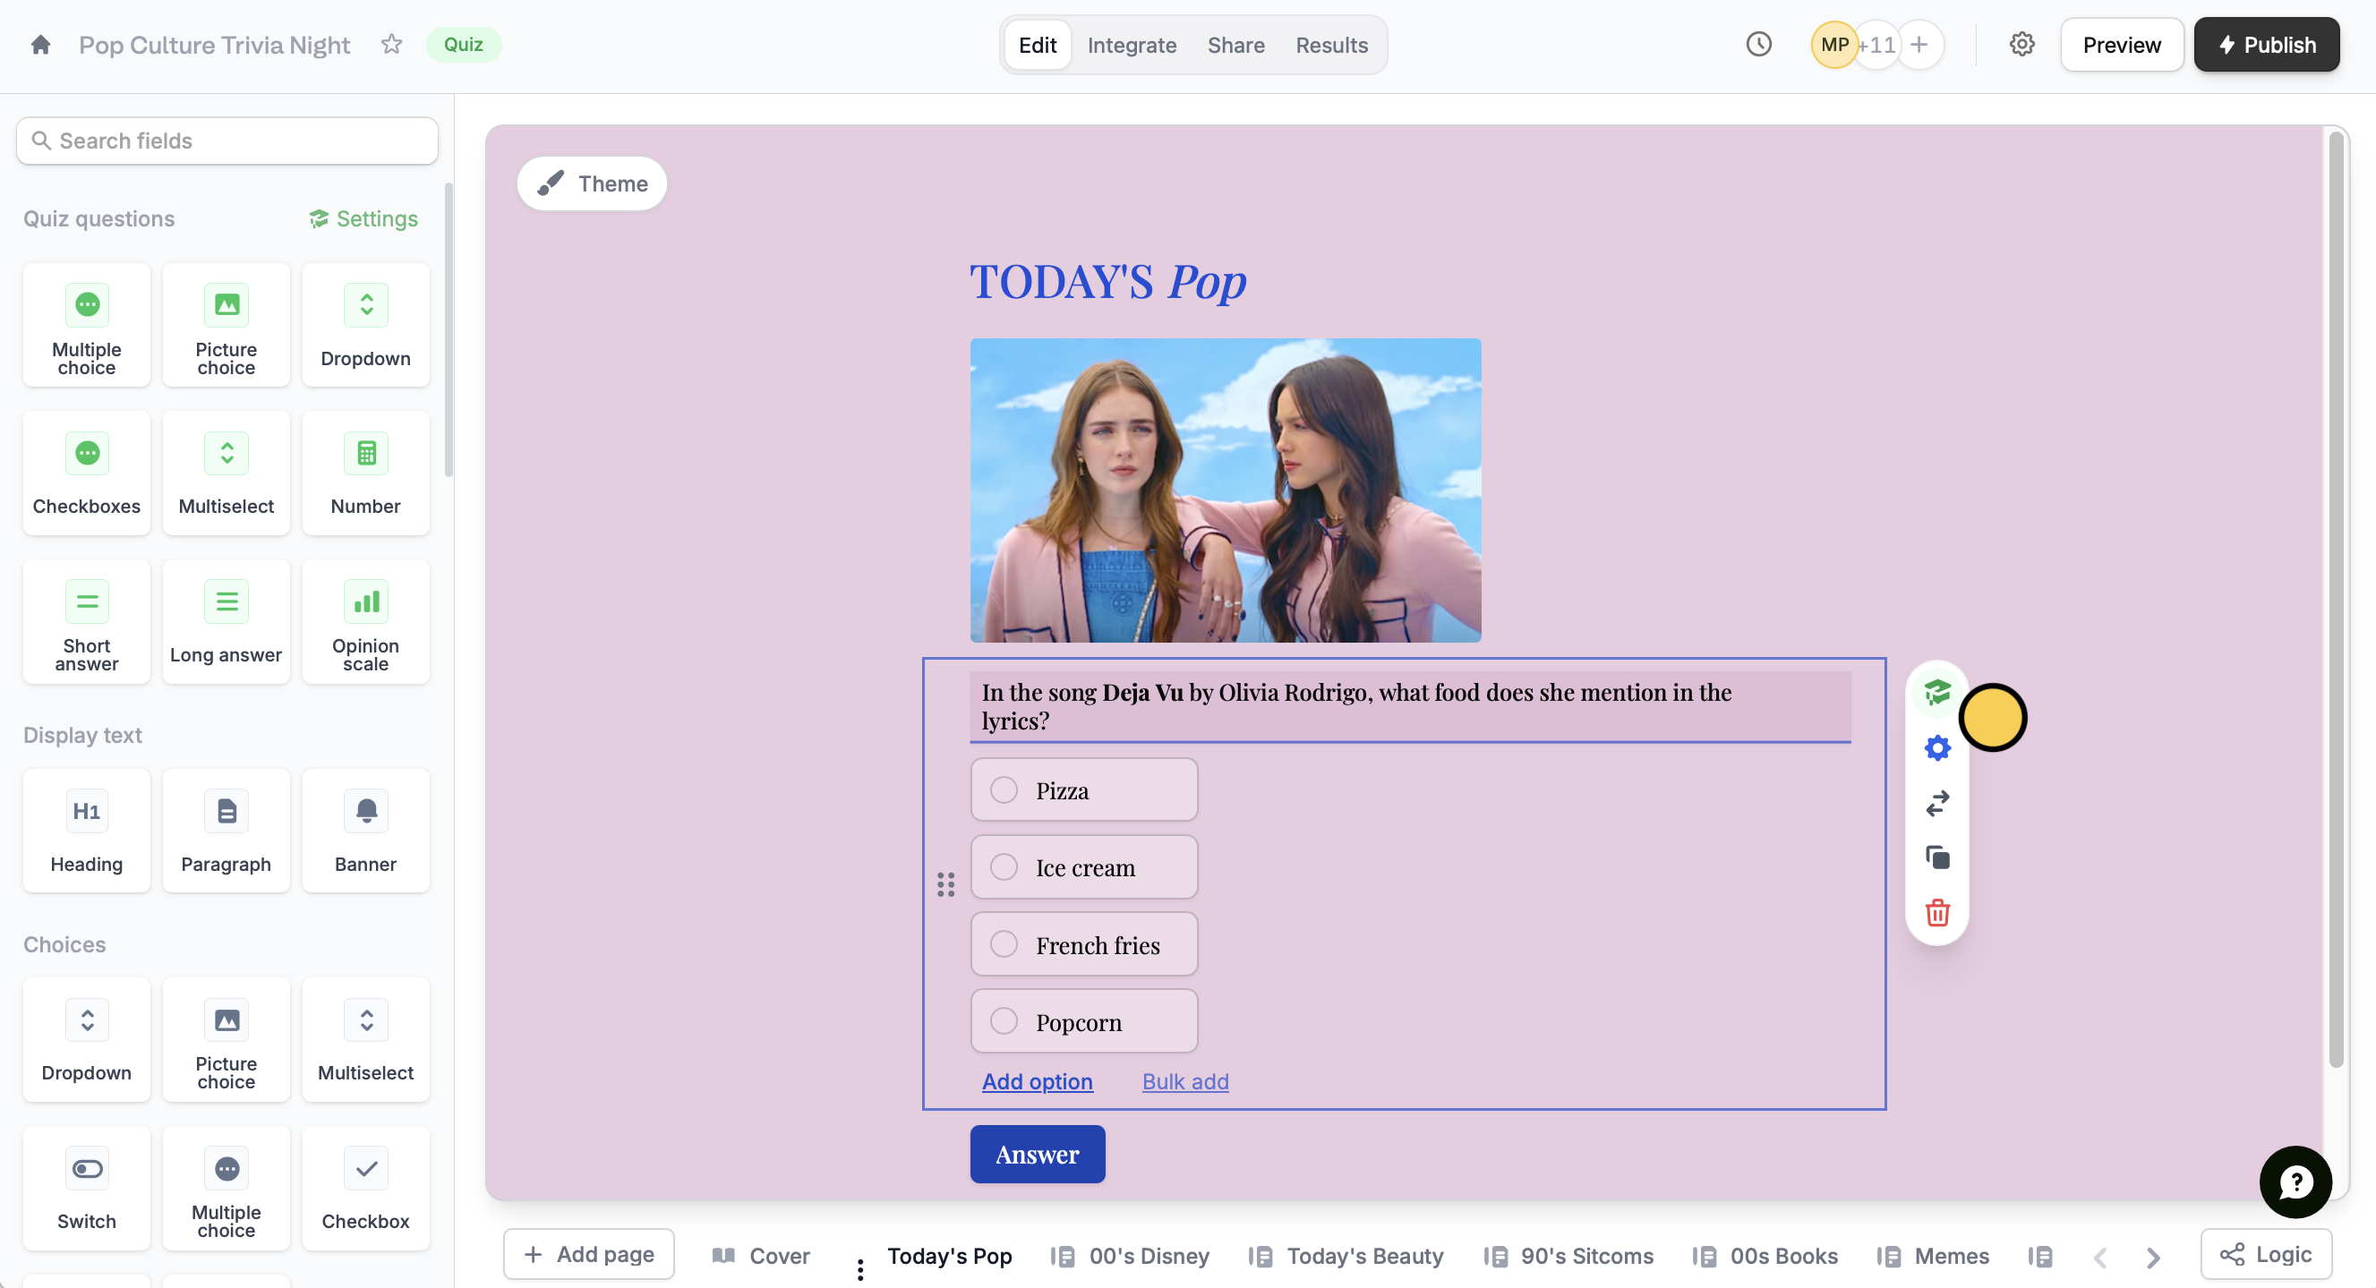2376x1288 pixels.
Task: Switch to the Results tab
Action: [1331, 44]
